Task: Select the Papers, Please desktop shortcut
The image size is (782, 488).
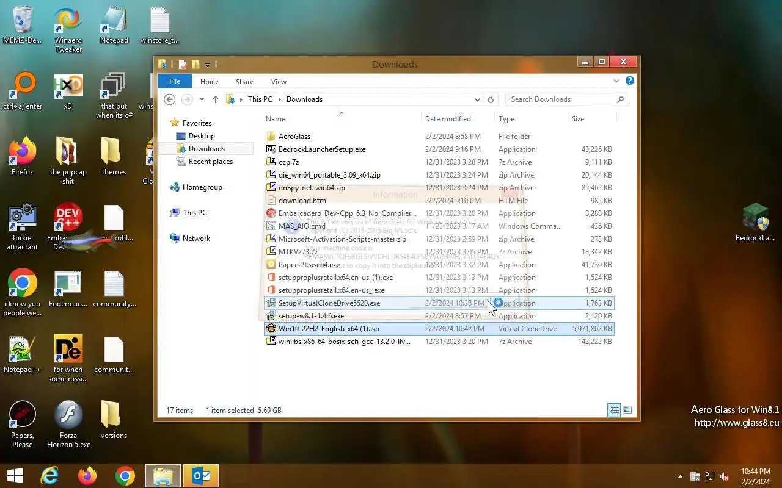Action: [23, 425]
